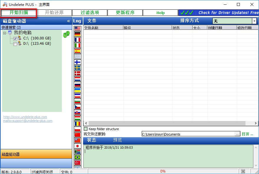The image size is (259, 174).
Task: Sort by 文件名称 column header
Action: pos(103,28)
